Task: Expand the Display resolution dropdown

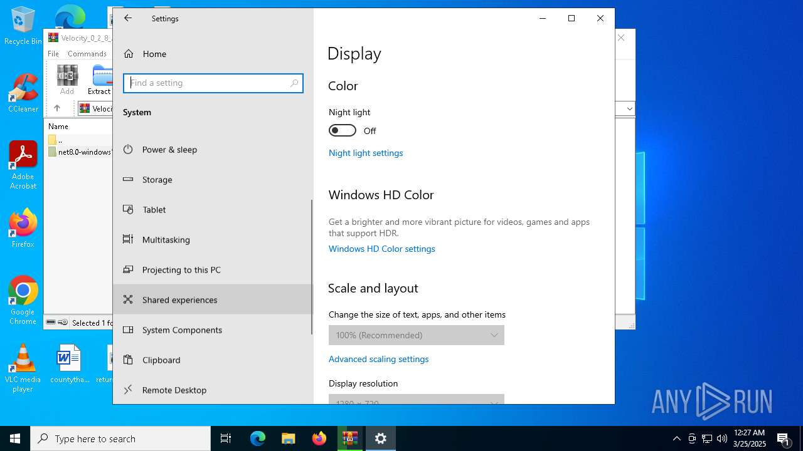Action: point(417,400)
